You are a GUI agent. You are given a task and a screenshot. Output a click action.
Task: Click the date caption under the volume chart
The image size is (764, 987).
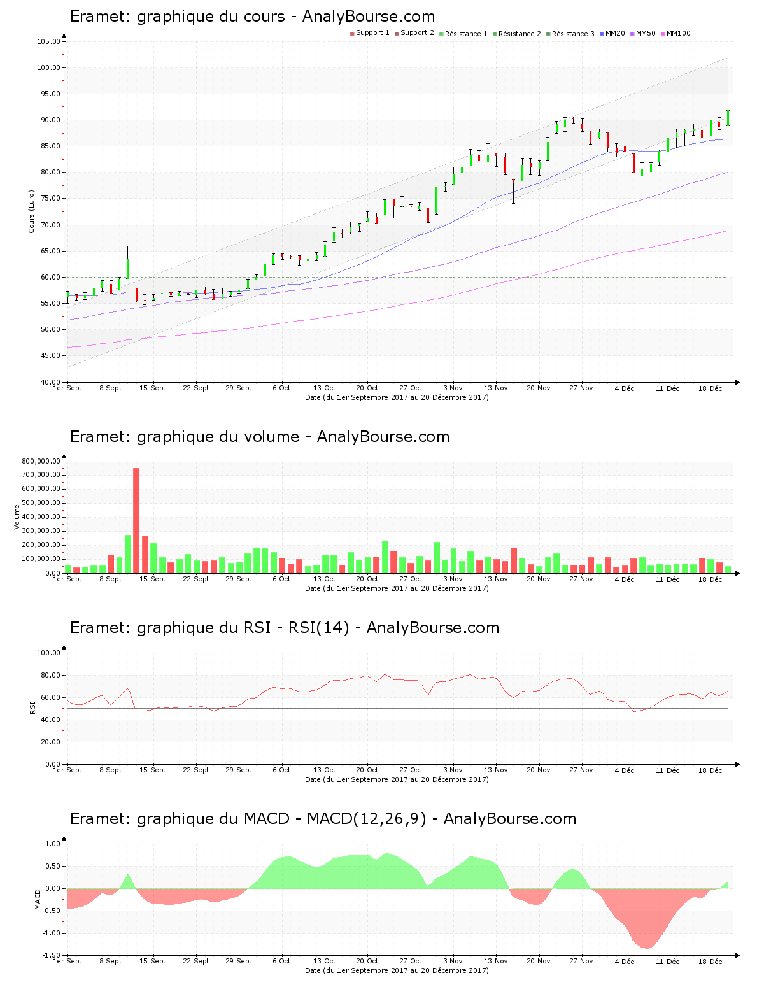(397, 588)
